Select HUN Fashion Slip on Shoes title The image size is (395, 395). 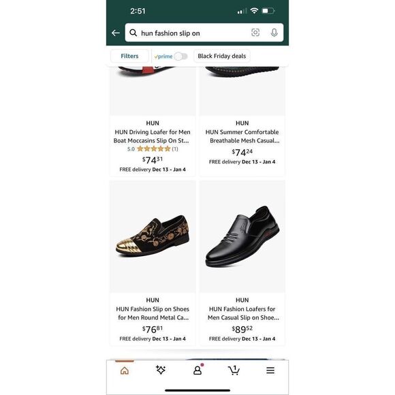(153, 313)
